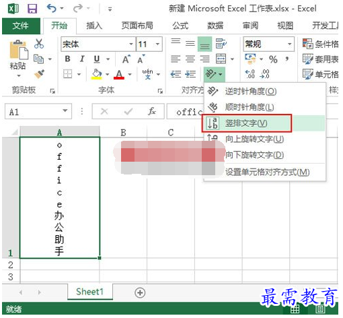
Task: Select 向上旋转文字(U) option
Action: point(264,139)
